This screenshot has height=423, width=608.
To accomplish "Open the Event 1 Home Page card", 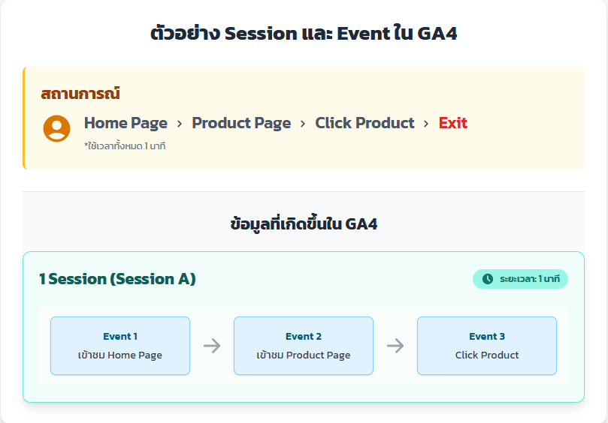I will (x=120, y=346).
